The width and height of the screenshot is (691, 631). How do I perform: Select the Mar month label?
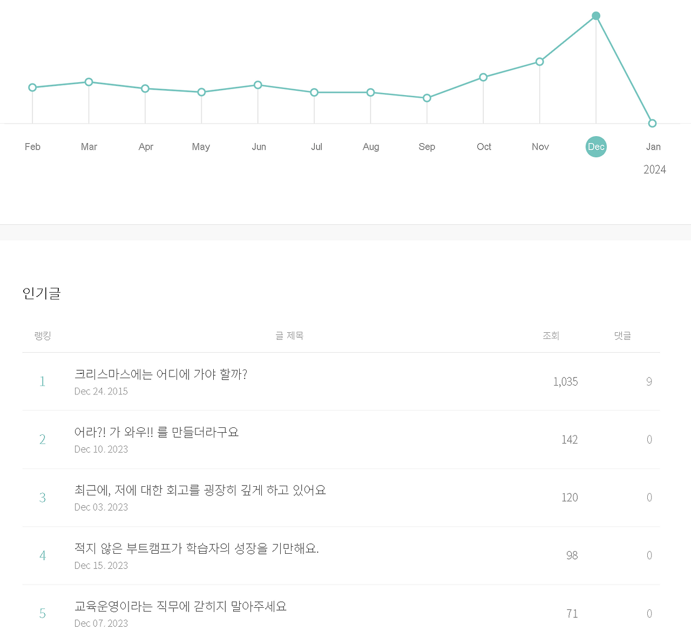(x=89, y=146)
